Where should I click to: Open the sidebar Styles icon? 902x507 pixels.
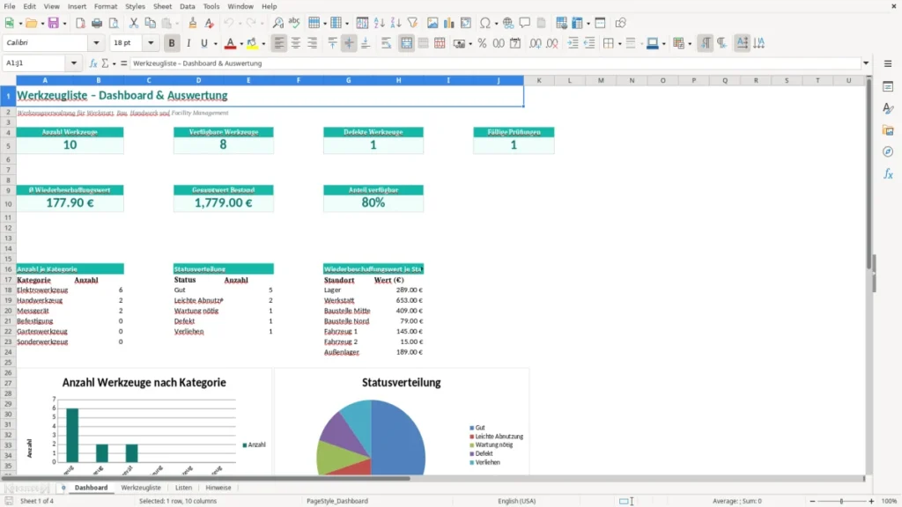point(888,108)
